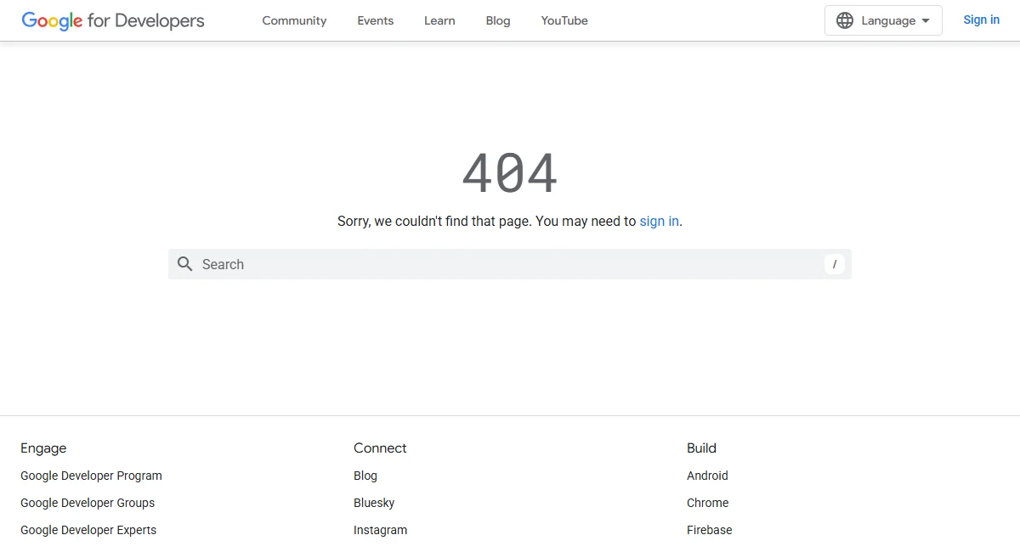Click the Engage footer heading
The image size is (1020, 552).
pos(43,448)
